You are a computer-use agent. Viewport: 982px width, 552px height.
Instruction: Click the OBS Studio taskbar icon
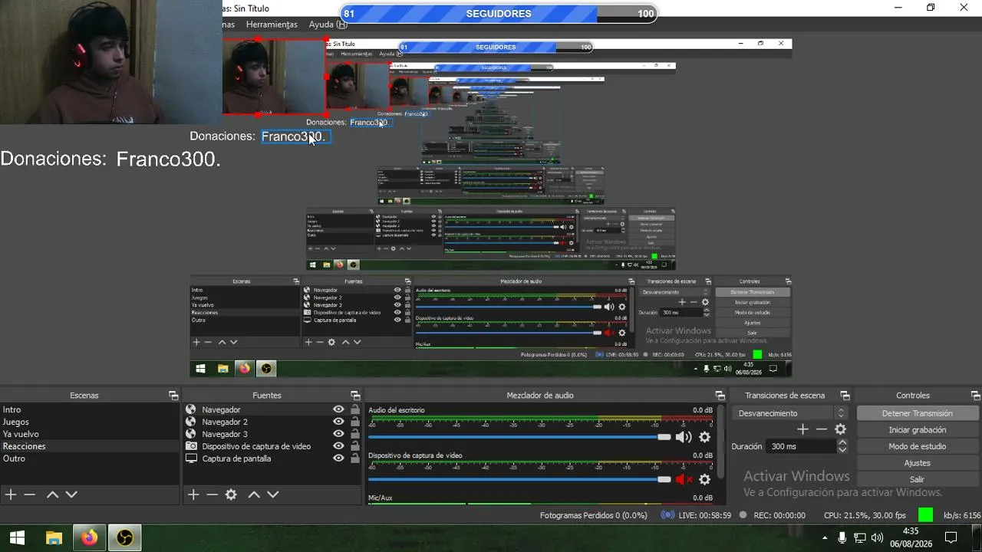(x=124, y=538)
